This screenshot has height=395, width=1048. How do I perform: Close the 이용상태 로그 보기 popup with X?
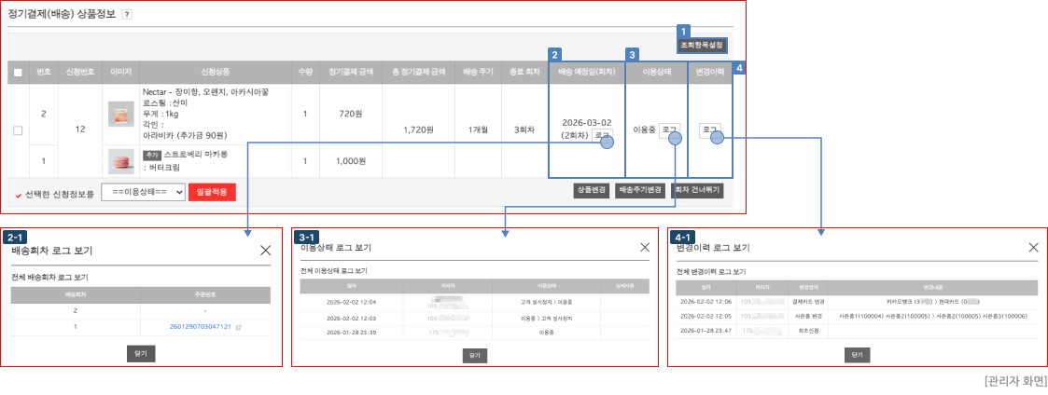pyautogui.click(x=645, y=248)
